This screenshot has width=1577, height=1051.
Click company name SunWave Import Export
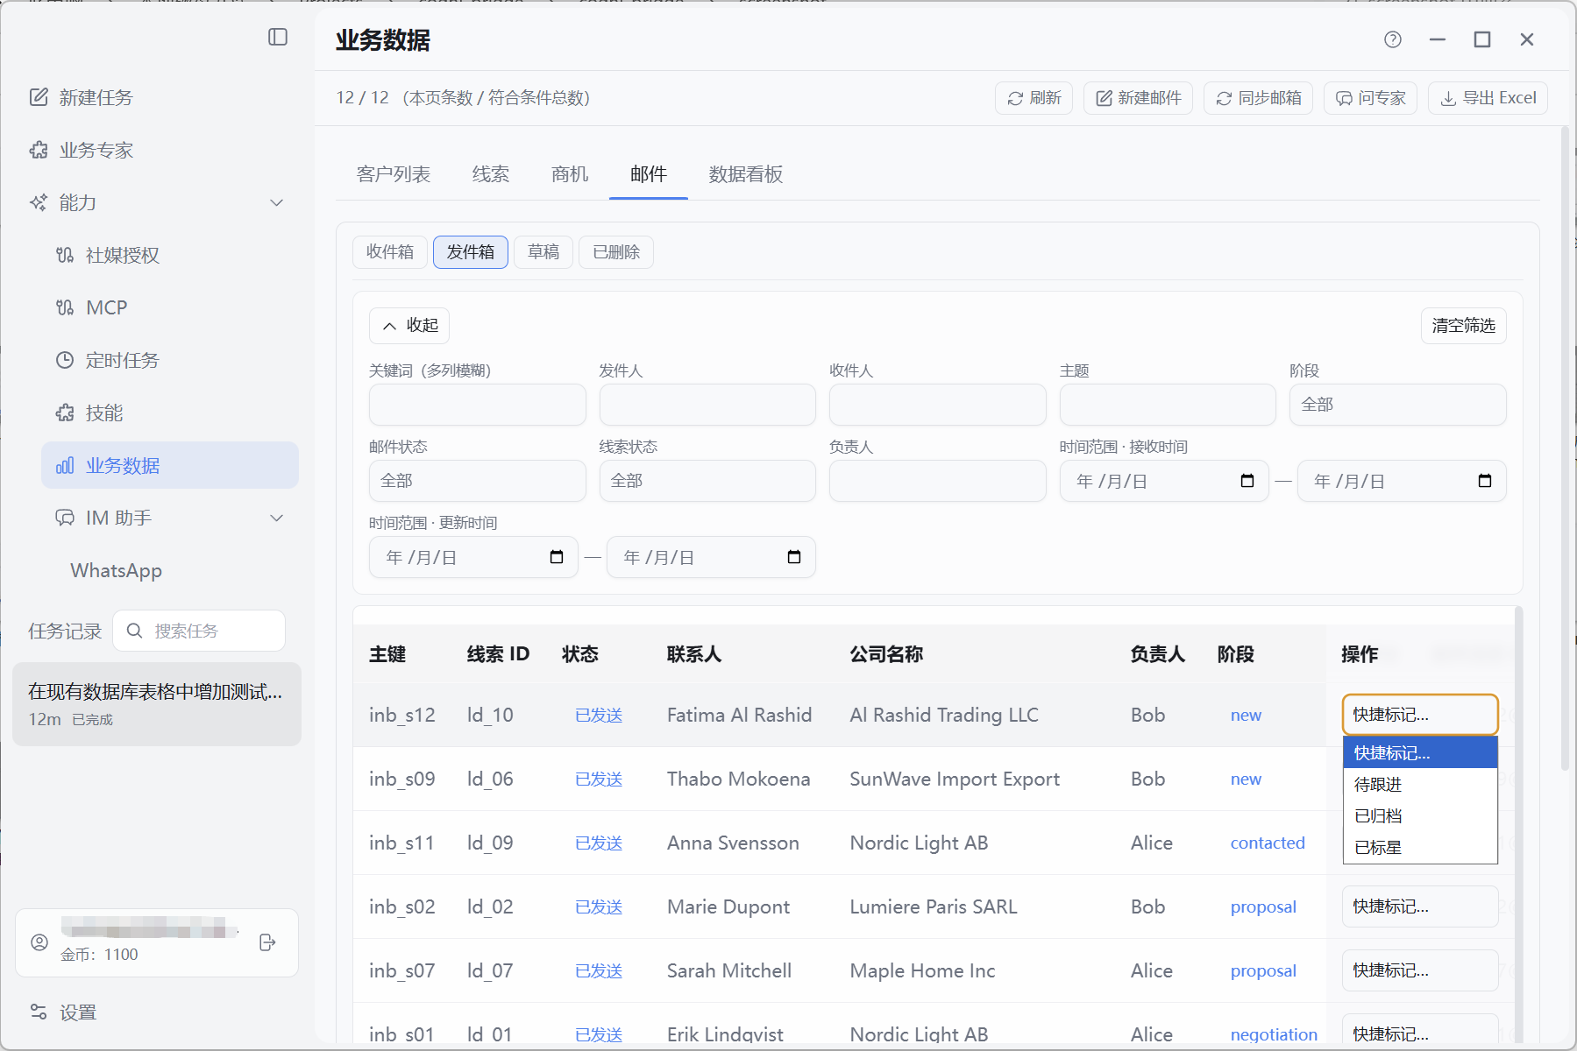(955, 779)
